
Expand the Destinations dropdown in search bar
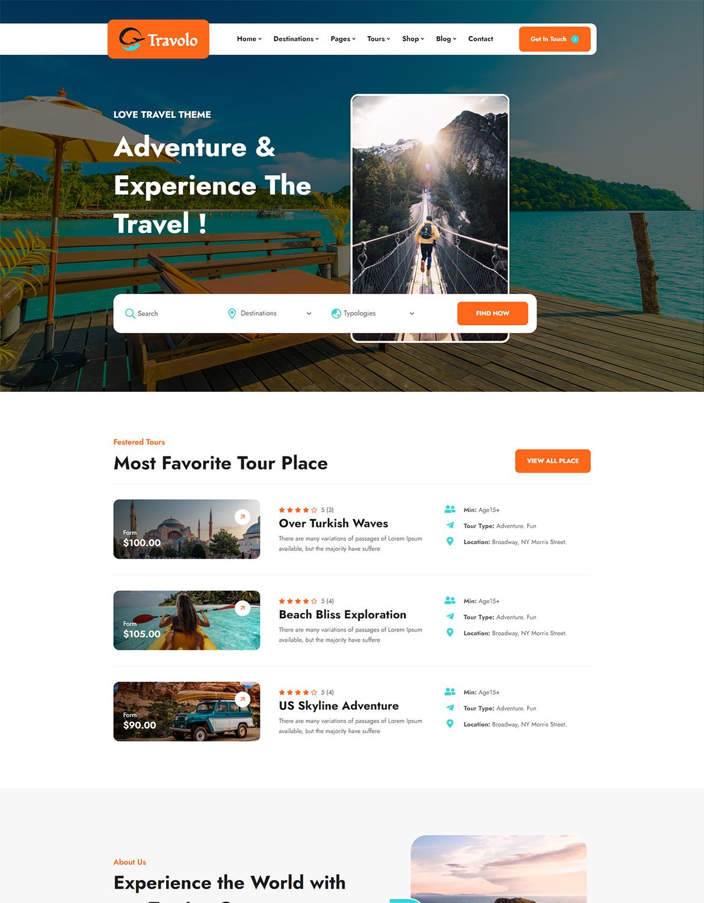tap(270, 314)
